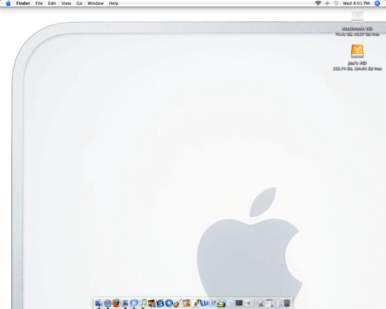Launch Safari compass icon in Dock
This screenshot has height=309, width=386.
(108, 303)
